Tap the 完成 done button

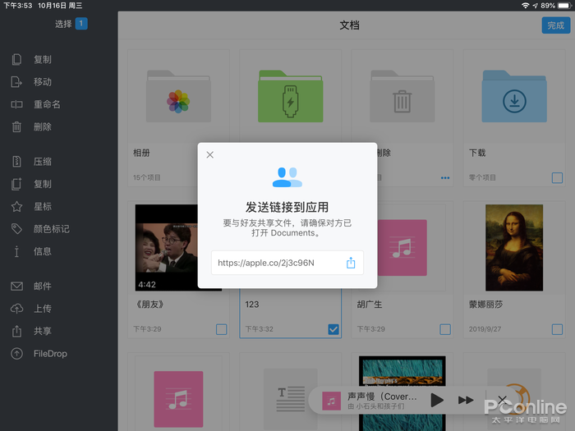556,25
